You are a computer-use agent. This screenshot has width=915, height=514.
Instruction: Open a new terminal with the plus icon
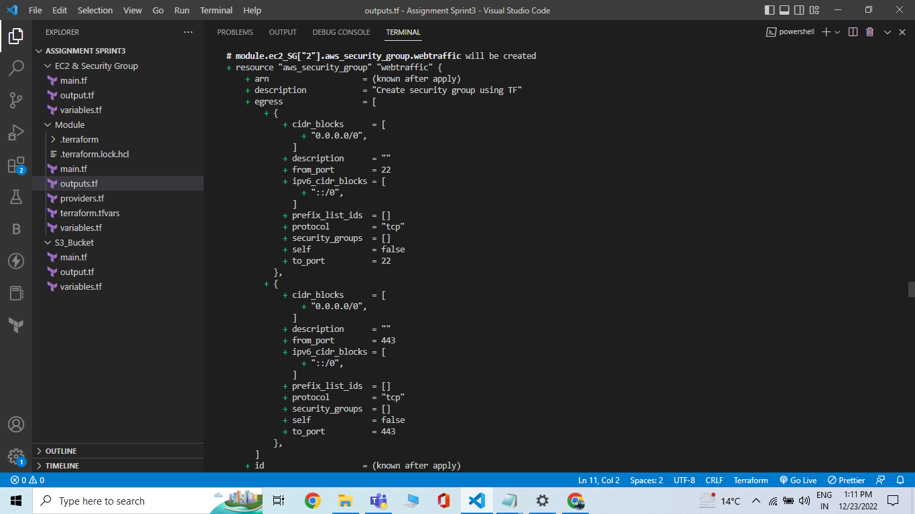click(826, 31)
